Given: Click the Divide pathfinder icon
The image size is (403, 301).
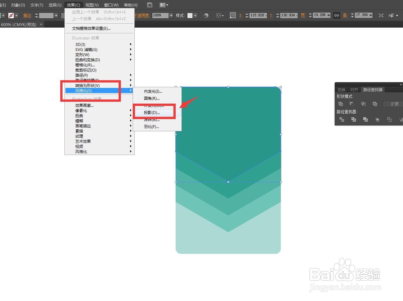Looking at the screenshot, I should click(342, 119).
